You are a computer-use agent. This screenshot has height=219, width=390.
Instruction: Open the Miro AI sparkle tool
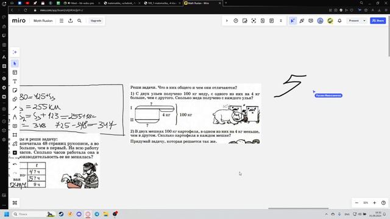pyautogui.click(x=15, y=52)
